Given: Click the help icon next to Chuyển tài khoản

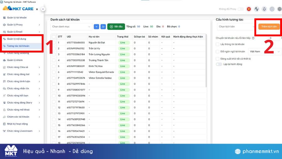Looking at the screenshot, I should pyautogui.click(x=253, y=38).
